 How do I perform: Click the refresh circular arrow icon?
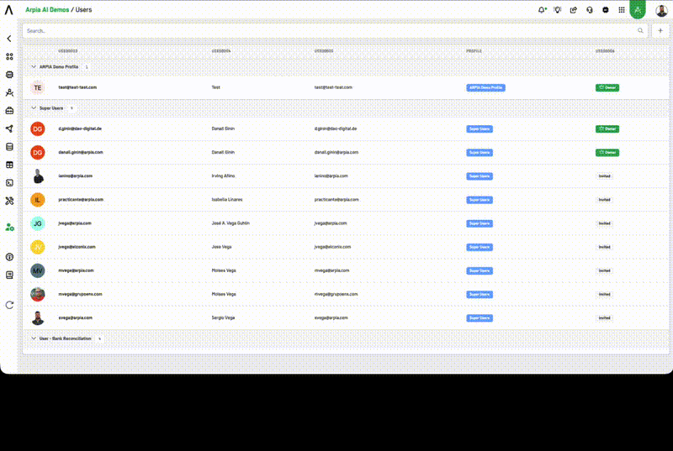click(x=9, y=305)
